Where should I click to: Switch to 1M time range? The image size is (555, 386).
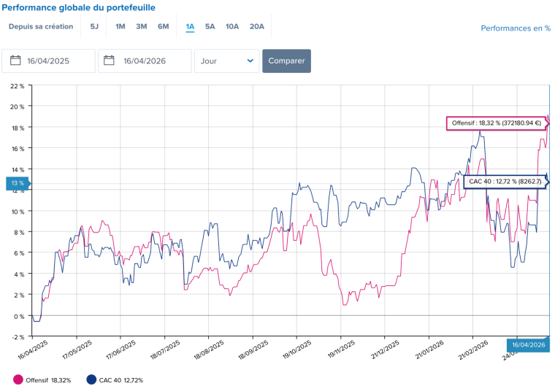(120, 27)
